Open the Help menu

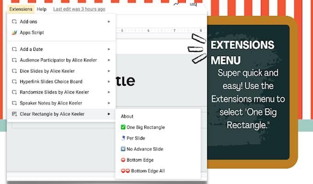(41, 9)
